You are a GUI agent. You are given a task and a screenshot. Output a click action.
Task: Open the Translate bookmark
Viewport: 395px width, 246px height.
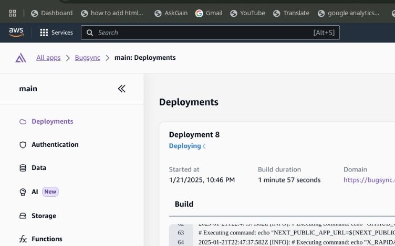click(x=291, y=13)
